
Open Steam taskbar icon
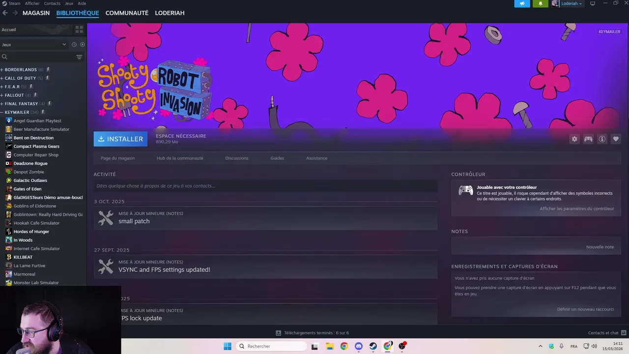373,346
